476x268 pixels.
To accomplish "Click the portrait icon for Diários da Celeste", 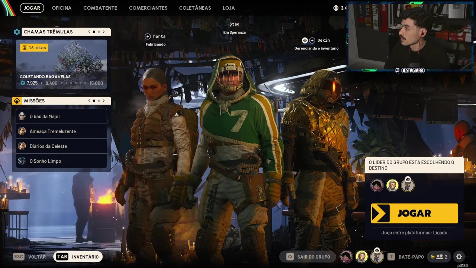I will pyautogui.click(x=22, y=146).
